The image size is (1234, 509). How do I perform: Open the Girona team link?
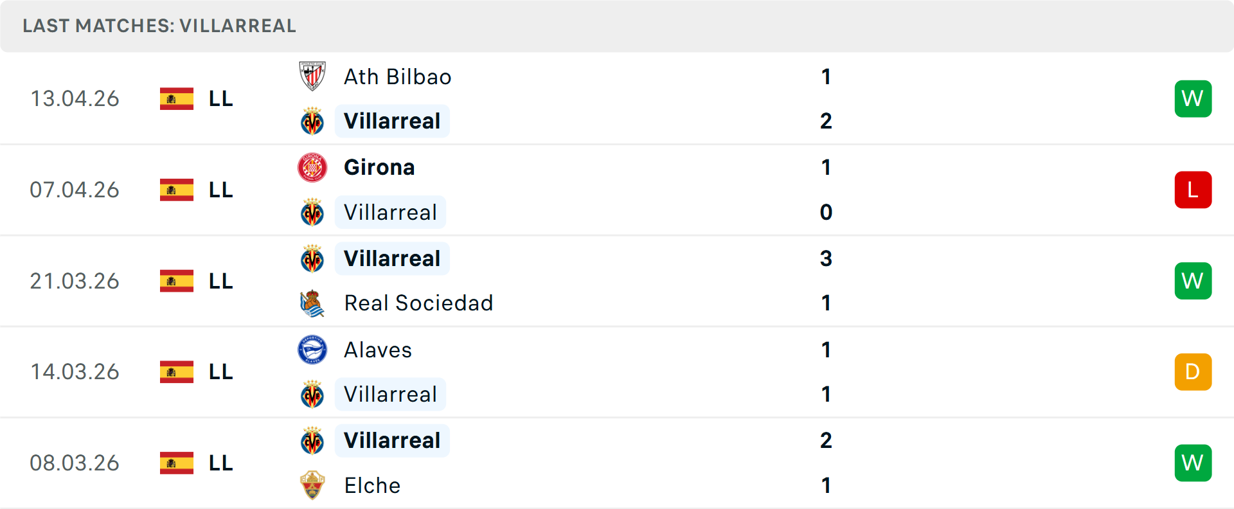pyautogui.click(x=379, y=168)
